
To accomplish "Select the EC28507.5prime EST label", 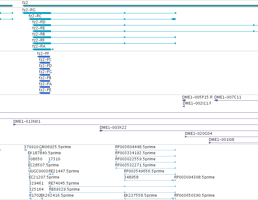I will point(43,165).
